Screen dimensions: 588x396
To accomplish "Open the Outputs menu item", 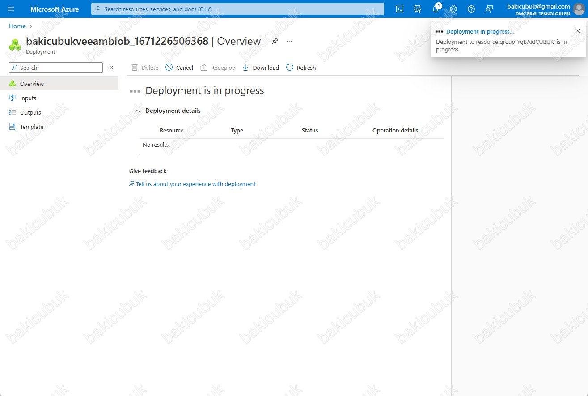I will pos(59,112).
